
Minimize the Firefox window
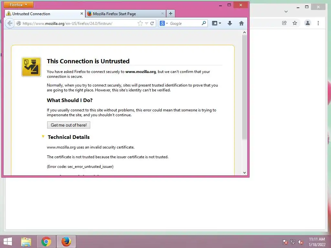tap(220, 5)
